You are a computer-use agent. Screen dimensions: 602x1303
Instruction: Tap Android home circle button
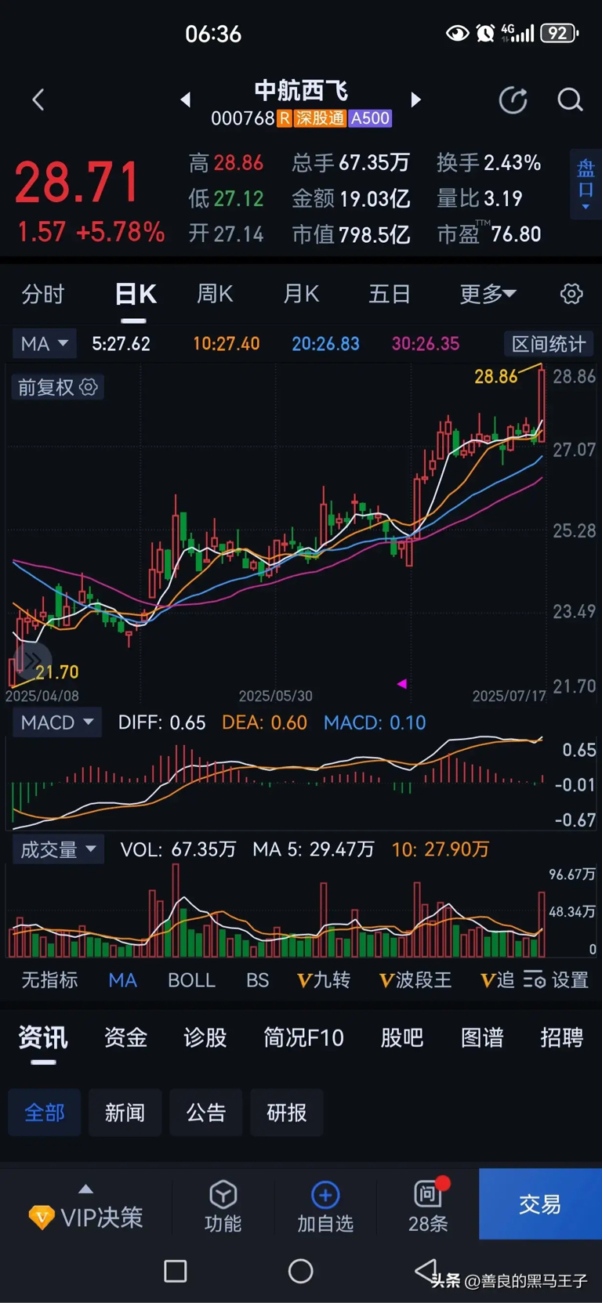click(301, 1271)
